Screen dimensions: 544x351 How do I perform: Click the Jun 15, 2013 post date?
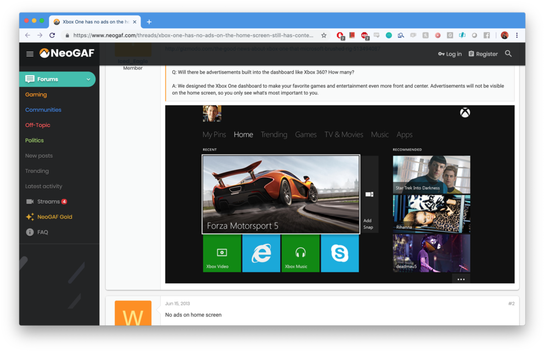coord(178,303)
